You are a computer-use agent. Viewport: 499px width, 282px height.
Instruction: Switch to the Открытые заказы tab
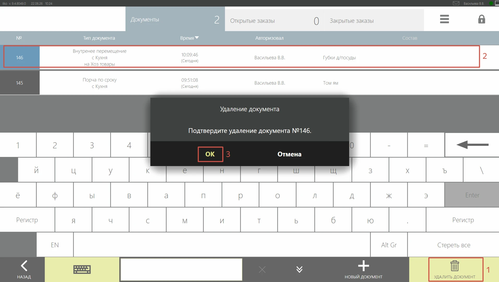point(274,20)
